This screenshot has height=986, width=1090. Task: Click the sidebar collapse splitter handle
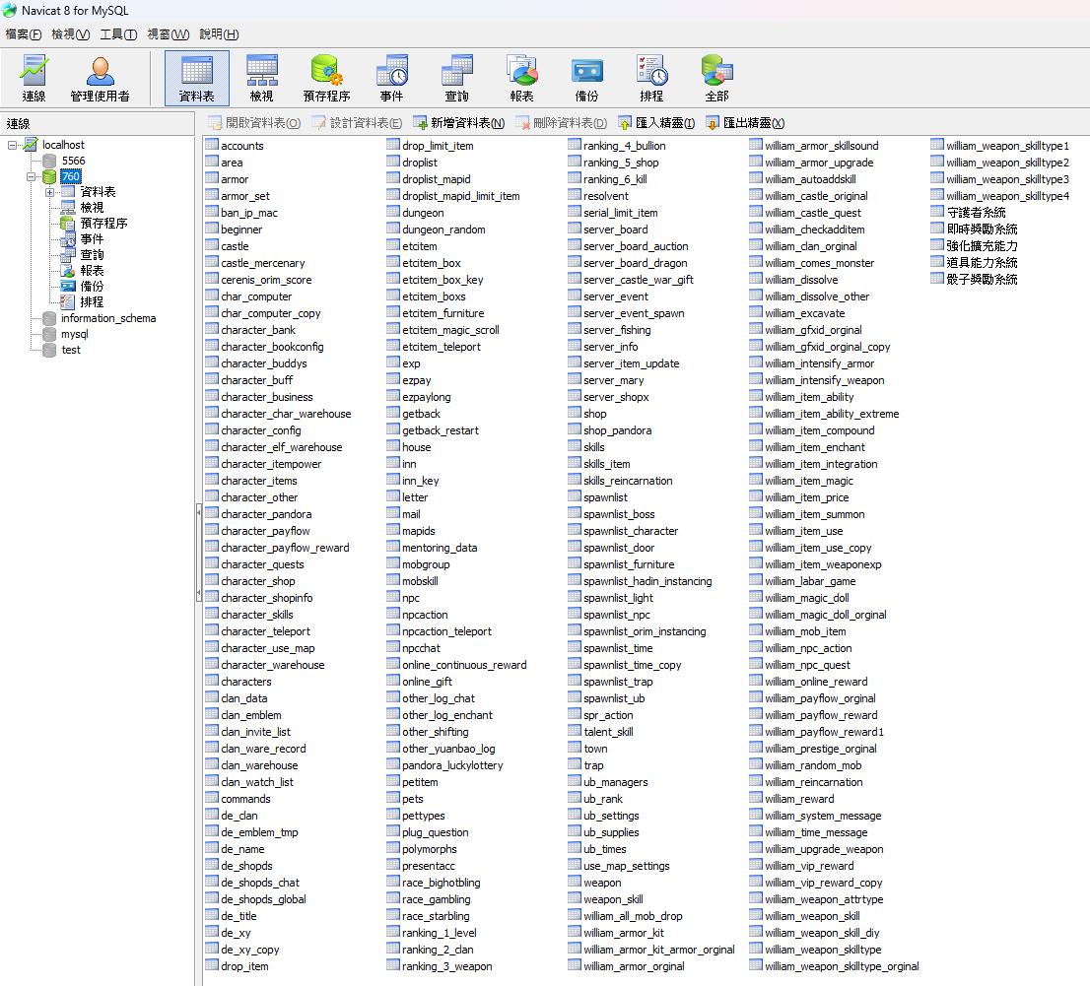[199, 554]
